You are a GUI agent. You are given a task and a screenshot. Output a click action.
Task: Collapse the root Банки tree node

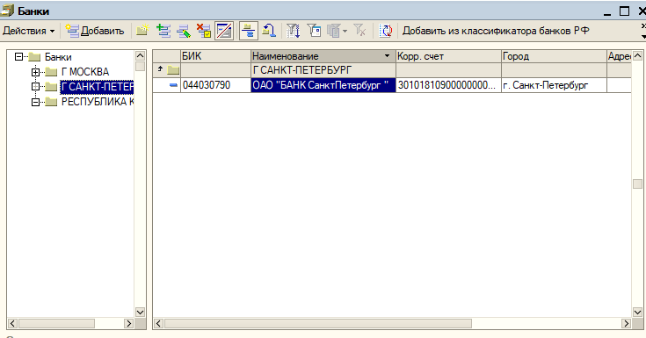click(18, 57)
